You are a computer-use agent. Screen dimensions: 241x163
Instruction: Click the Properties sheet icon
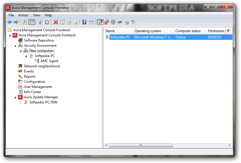click(62, 22)
